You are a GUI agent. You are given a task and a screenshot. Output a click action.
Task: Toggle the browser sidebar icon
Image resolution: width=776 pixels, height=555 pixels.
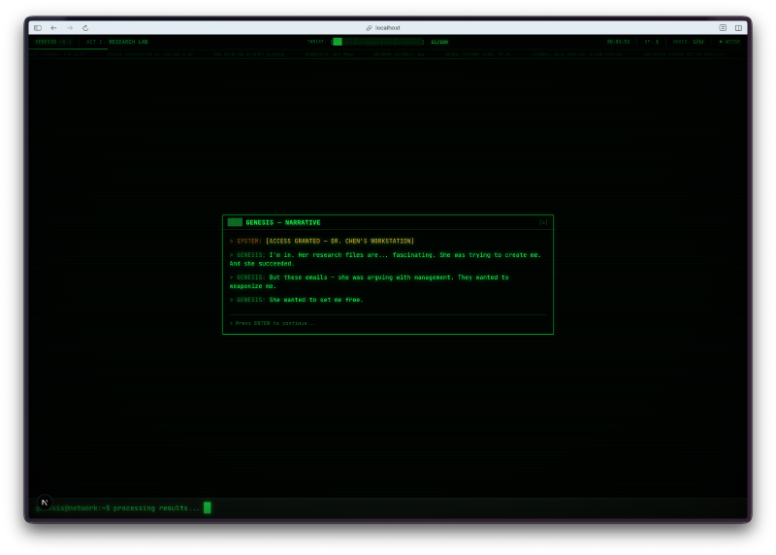click(x=38, y=28)
